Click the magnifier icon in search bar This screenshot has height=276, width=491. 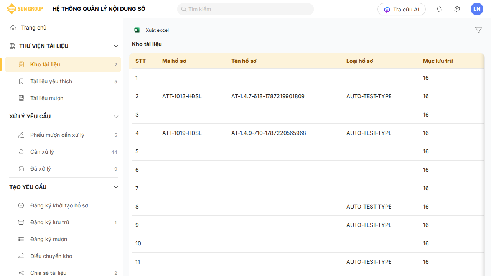click(184, 9)
